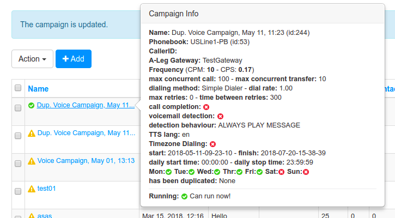Click red cross icon next to call completion
This screenshot has height=218, width=395.
(x=206, y=107)
